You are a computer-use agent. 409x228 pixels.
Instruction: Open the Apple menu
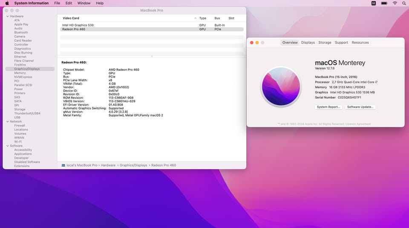click(7, 3)
